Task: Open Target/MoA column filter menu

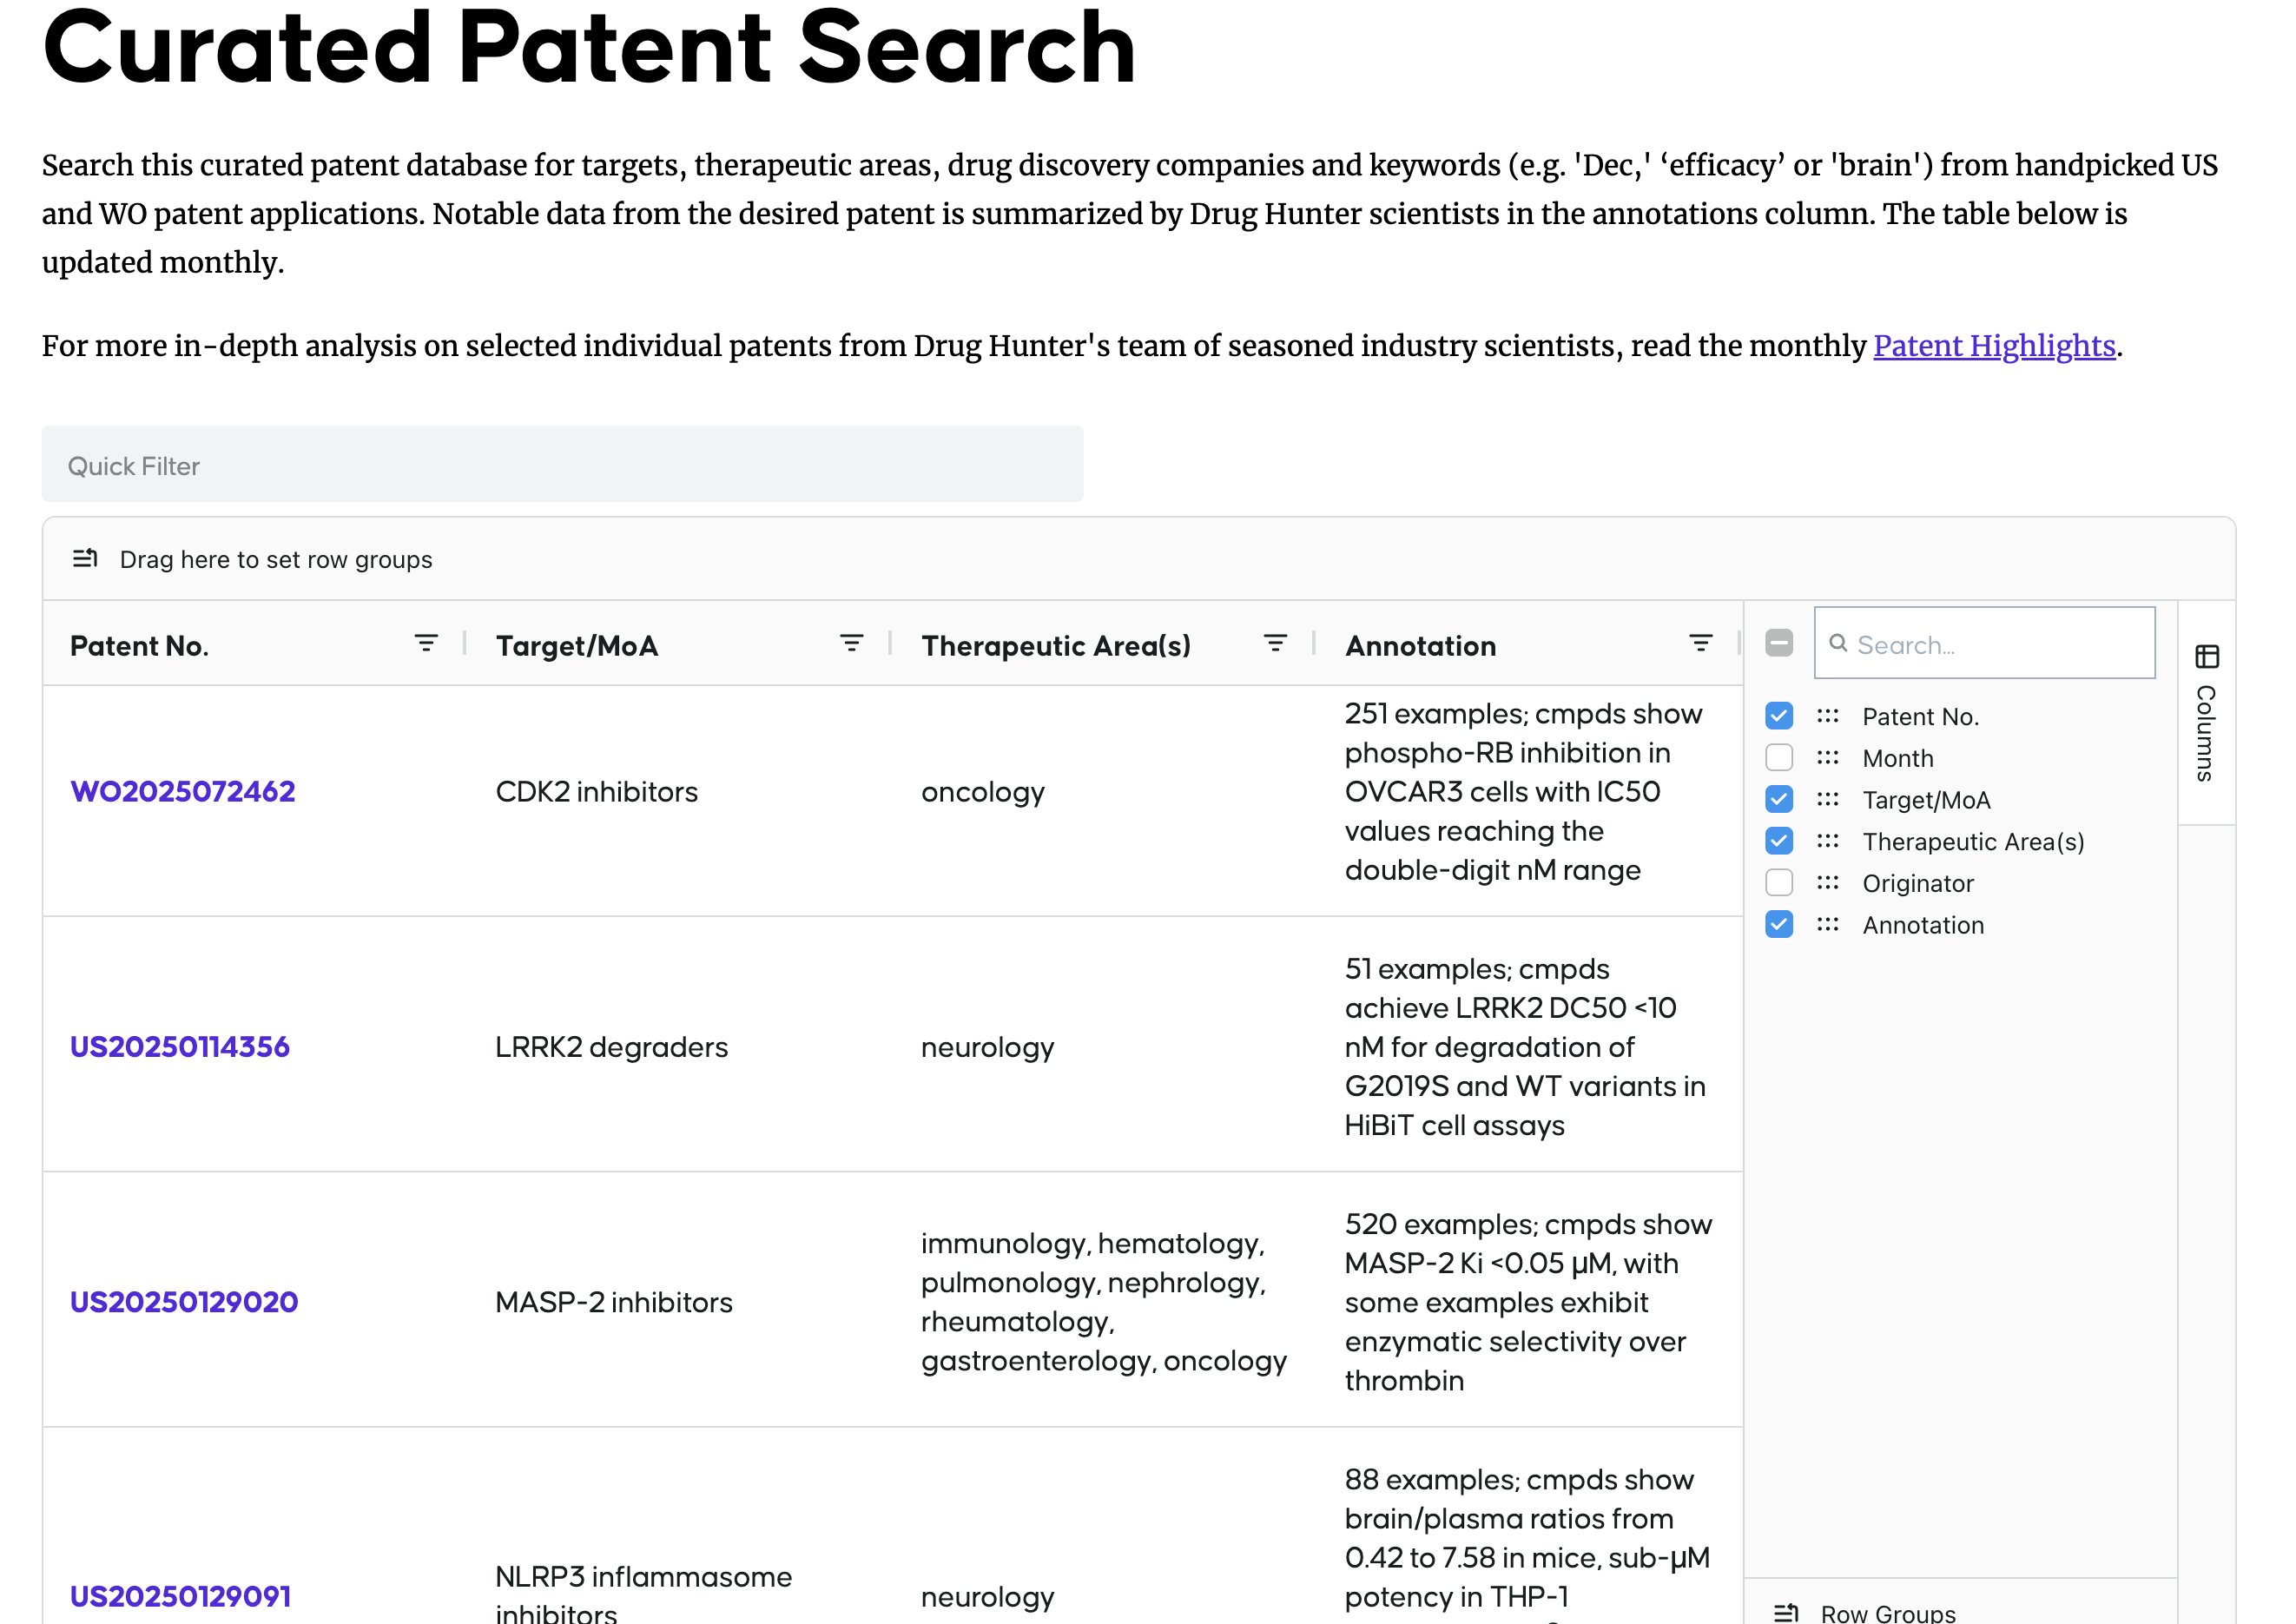Action: click(851, 644)
